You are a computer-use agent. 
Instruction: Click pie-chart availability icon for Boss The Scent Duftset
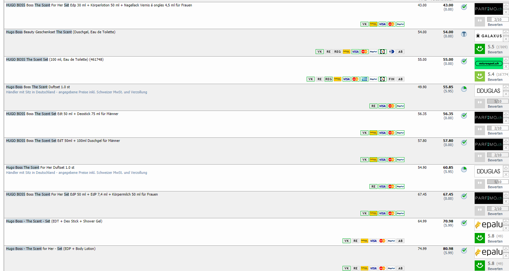tap(464, 89)
